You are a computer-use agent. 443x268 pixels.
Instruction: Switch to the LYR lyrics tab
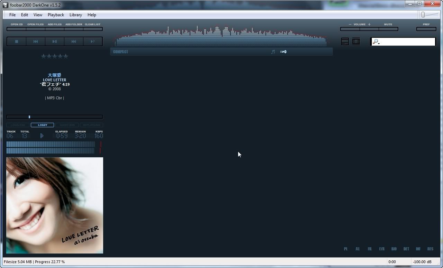click(382, 249)
